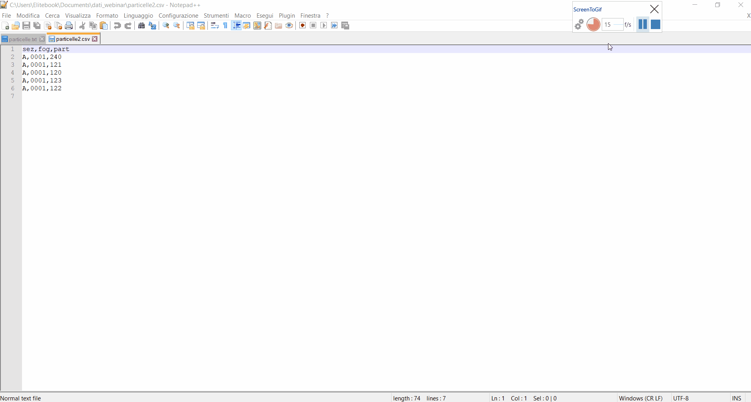
Task: Toggle Show All Characters pilcrow icon
Action: 225,26
